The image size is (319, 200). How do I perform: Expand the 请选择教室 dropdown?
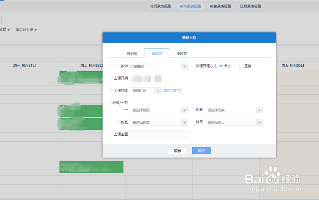[184, 122]
